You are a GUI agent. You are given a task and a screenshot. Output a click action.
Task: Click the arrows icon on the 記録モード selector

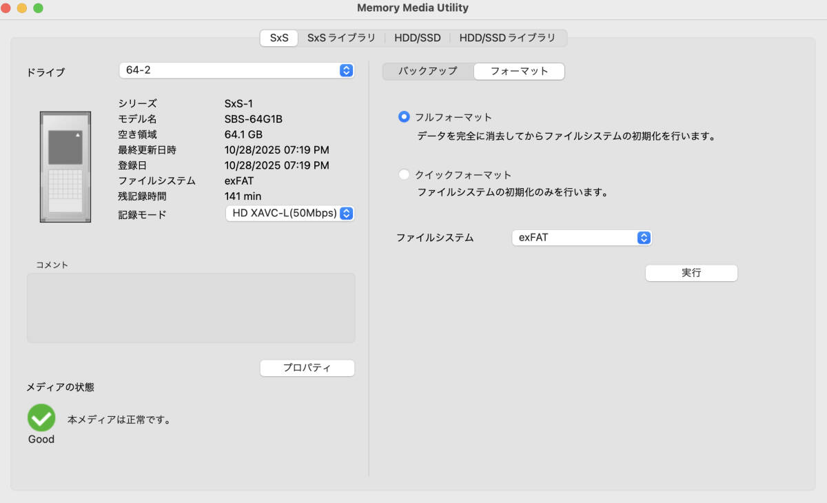[347, 214]
